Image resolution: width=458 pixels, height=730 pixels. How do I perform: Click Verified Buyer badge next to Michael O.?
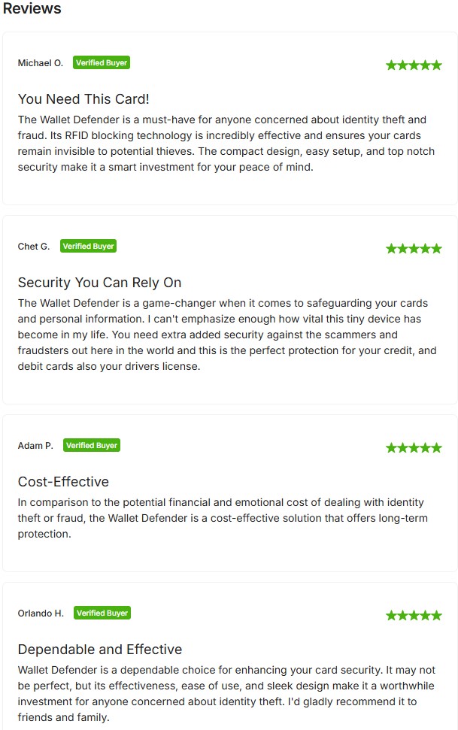(102, 63)
